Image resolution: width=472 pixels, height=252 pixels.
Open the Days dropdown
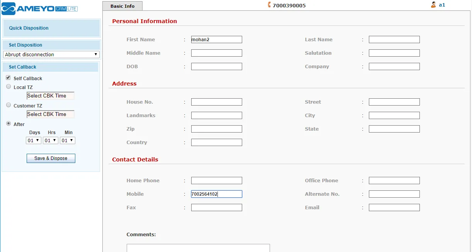point(34,141)
